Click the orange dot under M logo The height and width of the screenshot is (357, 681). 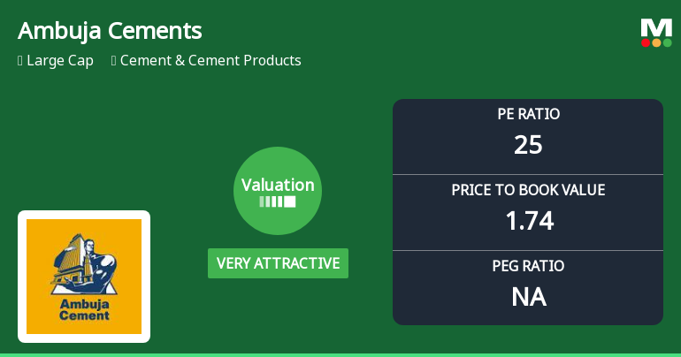[x=656, y=42]
